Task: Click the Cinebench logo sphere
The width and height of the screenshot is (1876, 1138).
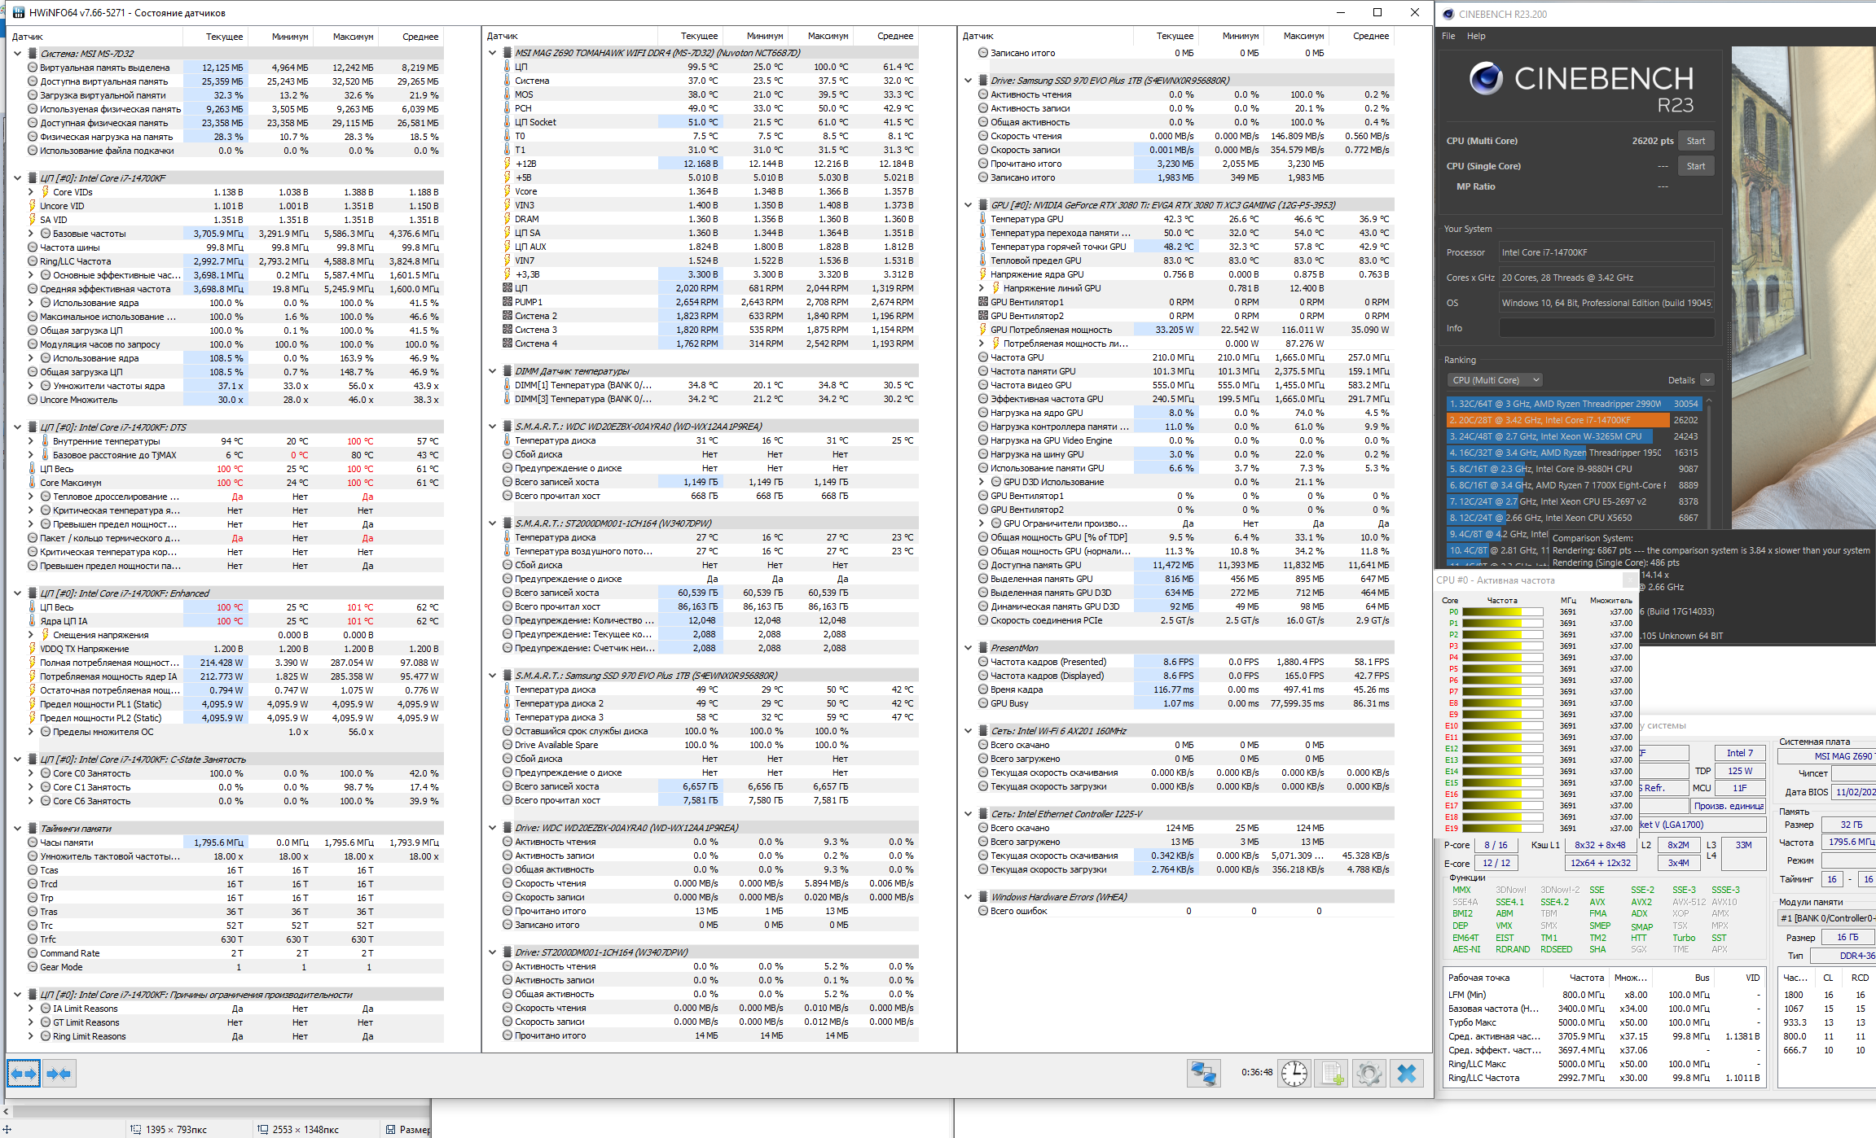Action: (x=1486, y=79)
